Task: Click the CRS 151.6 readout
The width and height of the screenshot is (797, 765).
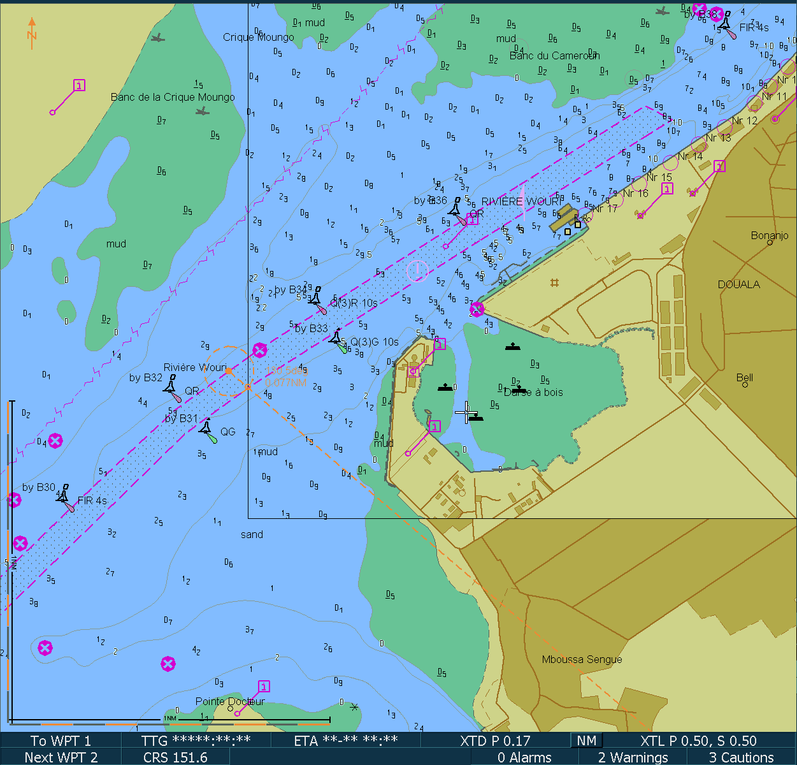Action: click(x=175, y=757)
